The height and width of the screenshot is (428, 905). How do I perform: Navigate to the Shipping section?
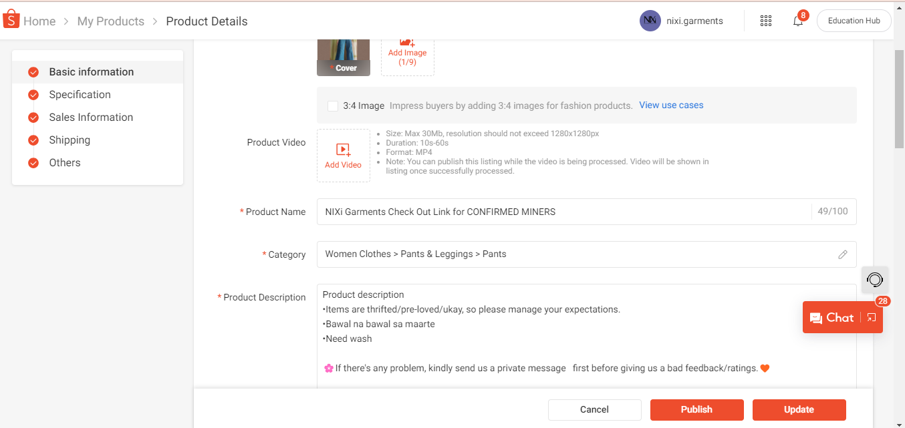70,140
